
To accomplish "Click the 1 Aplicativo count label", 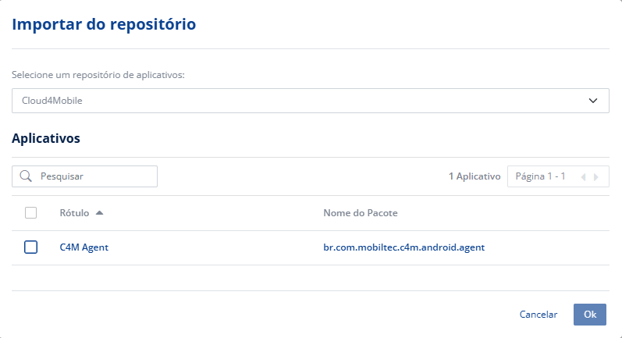I will pyautogui.click(x=474, y=176).
